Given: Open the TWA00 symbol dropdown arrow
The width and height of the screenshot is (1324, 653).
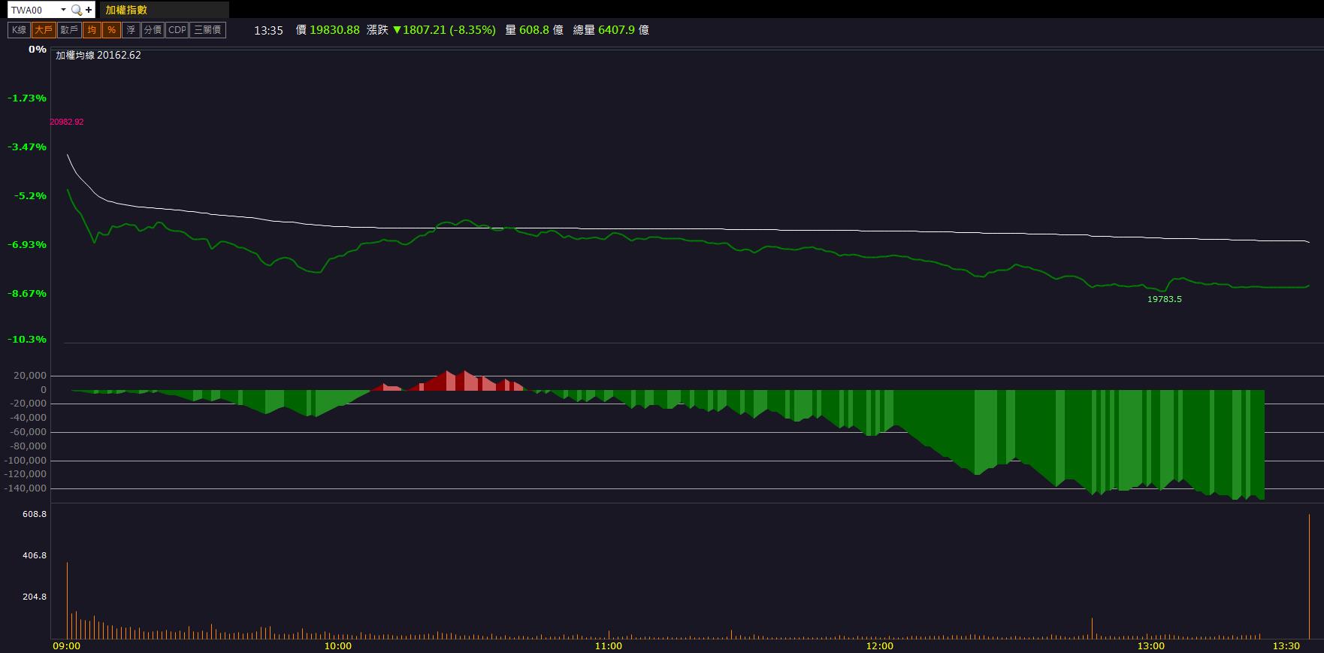Looking at the screenshot, I should [x=63, y=10].
